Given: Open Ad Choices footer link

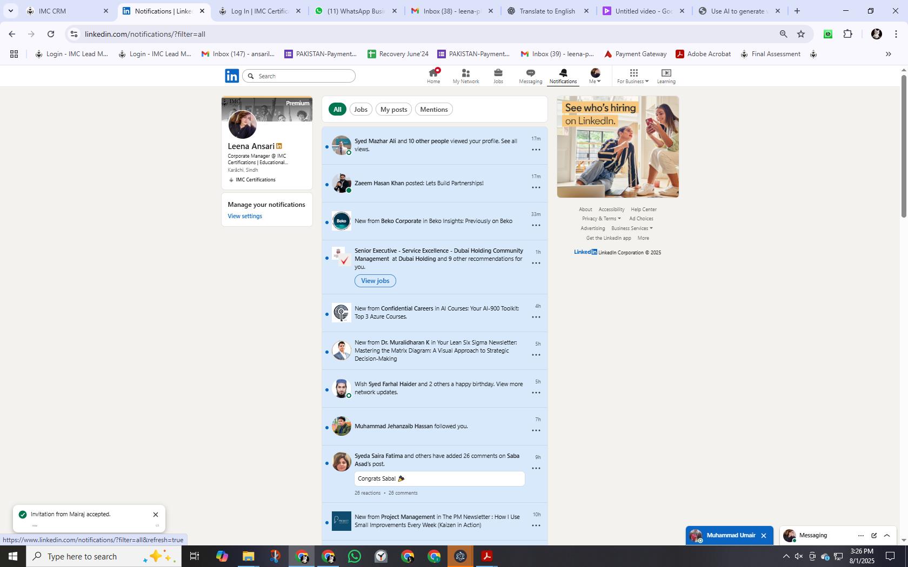Looking at the screenshot, I should 641,219.
